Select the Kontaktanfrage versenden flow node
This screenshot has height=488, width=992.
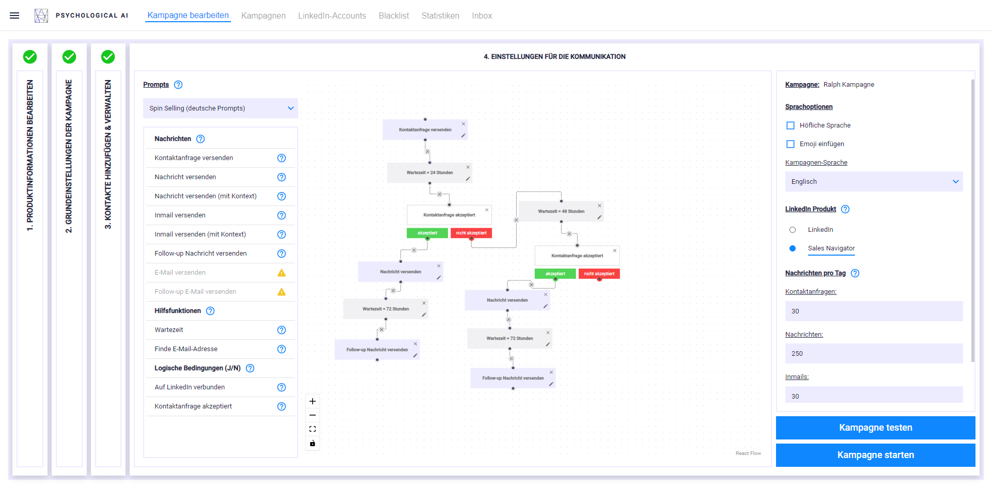coord(425,130)
